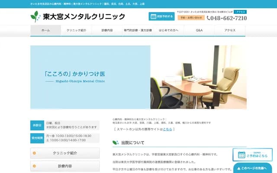The image size is (277, 173).
Task: Click the Higashi-Ohmiya Mental Clinic banner subtitle
Action: 80,81
